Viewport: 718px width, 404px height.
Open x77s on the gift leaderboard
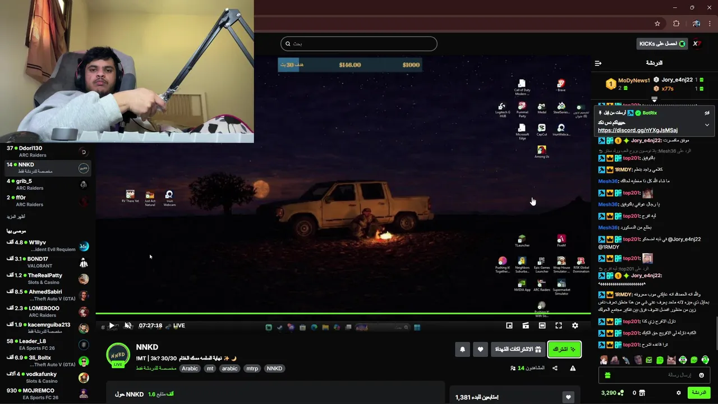668,89
